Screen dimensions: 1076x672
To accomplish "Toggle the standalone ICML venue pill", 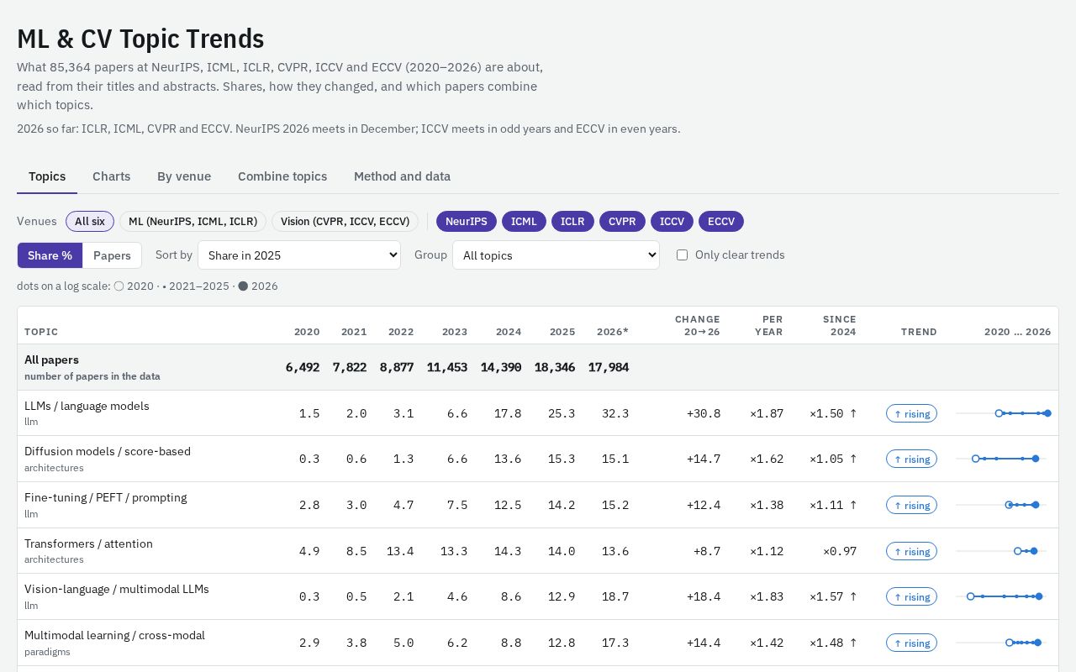I will (524, 222).
